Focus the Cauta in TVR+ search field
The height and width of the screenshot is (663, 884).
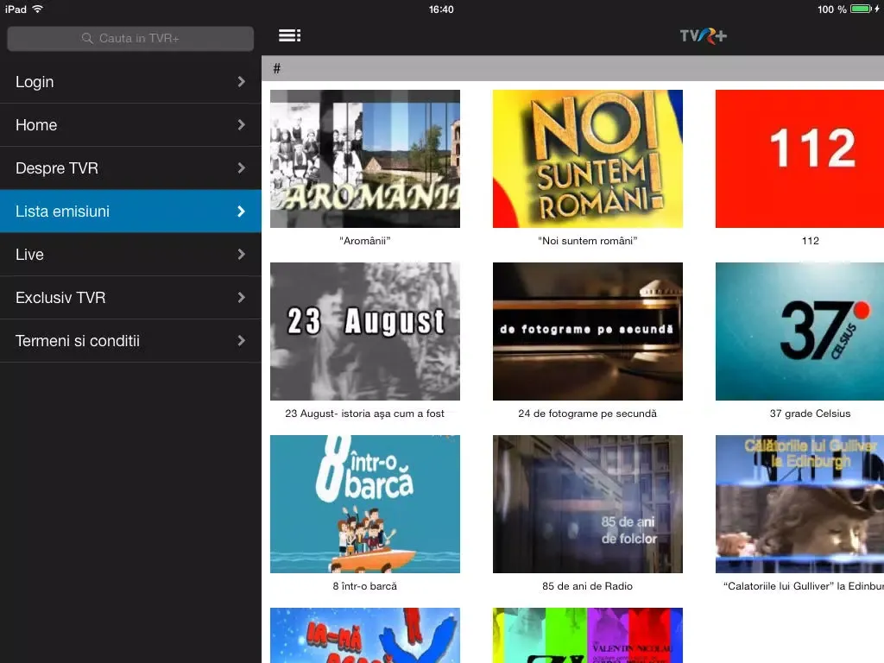(130, 38)
